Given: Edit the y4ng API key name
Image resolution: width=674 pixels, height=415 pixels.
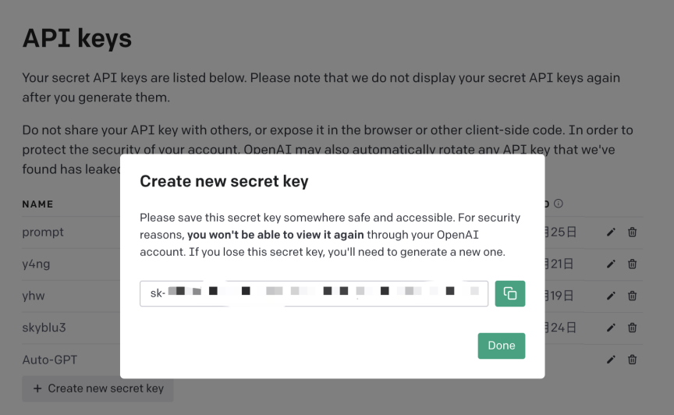Looking at the screenshot, I should point(611,264).
